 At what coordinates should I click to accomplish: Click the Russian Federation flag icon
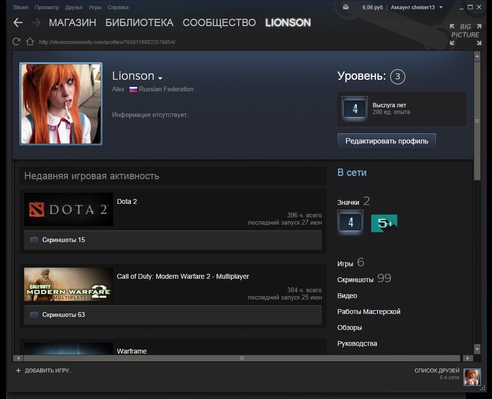133,89
